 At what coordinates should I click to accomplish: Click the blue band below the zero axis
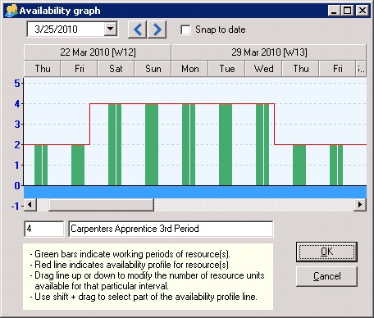[x=195, y=192]
